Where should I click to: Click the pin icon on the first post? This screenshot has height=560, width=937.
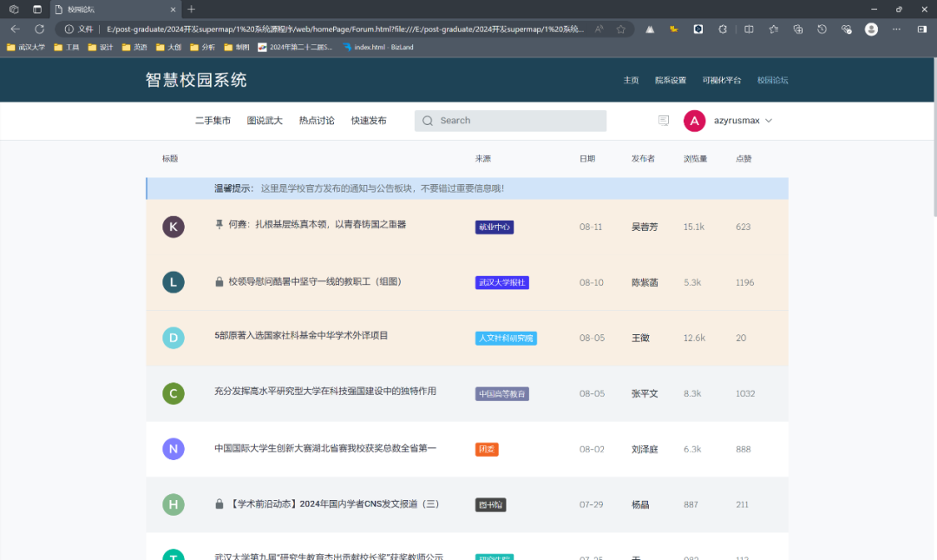pyautogui.click(x=220, y=225)
